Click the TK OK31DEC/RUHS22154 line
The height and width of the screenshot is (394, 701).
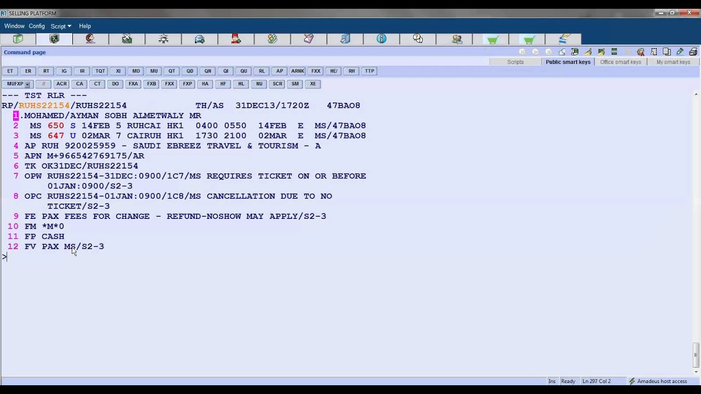(81, 166)
